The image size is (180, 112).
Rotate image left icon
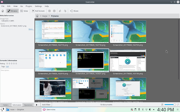point(60,11)
